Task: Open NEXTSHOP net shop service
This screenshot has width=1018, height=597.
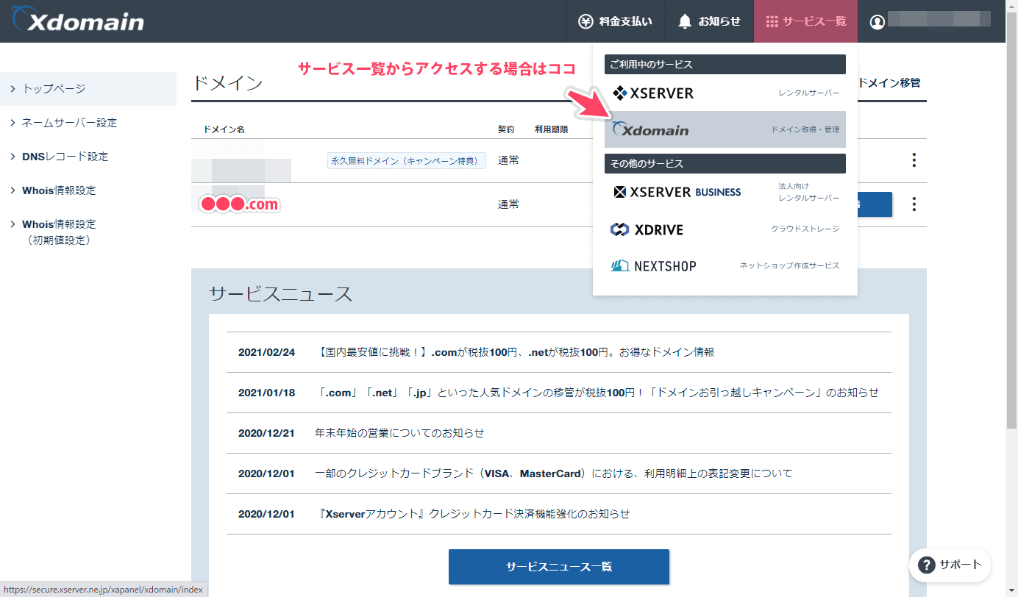Action: [x=725, y=265]
